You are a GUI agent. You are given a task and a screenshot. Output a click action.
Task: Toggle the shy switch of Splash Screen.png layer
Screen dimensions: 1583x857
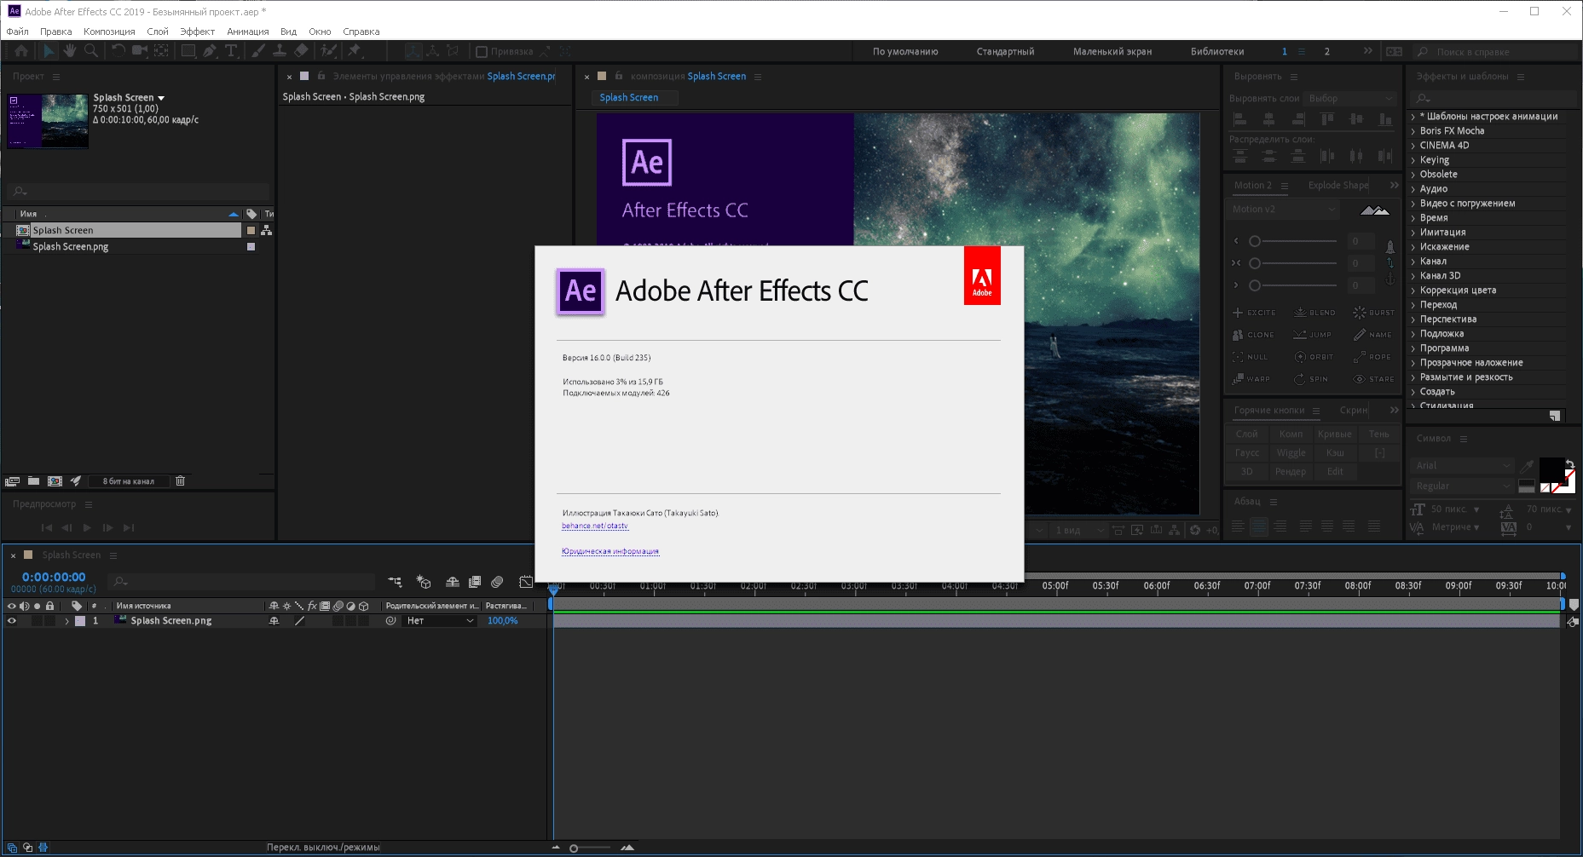click(274, 621)
